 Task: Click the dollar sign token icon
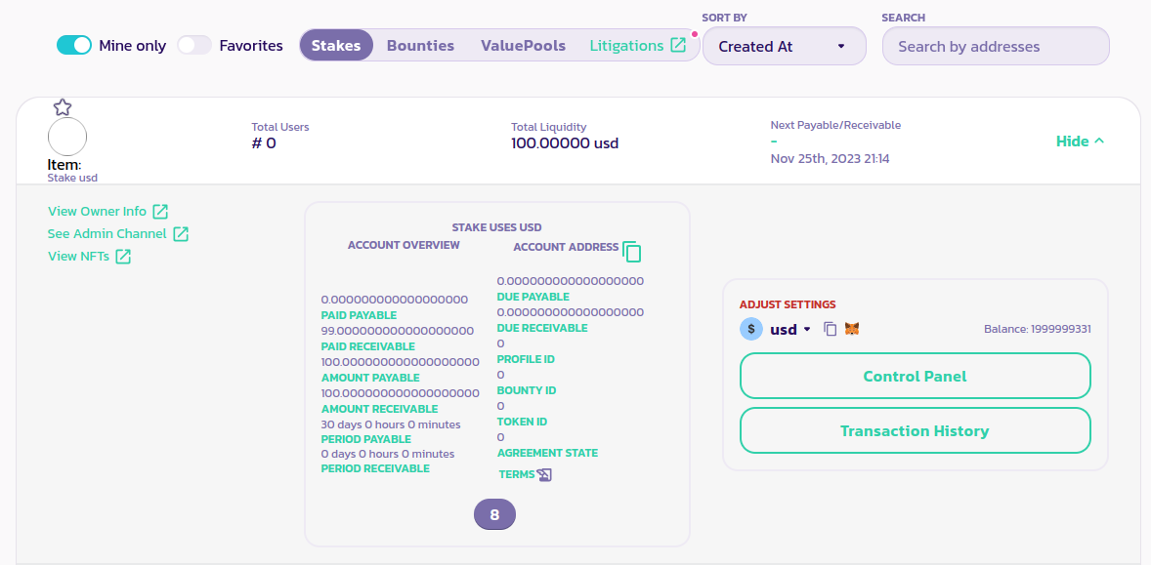750,330
